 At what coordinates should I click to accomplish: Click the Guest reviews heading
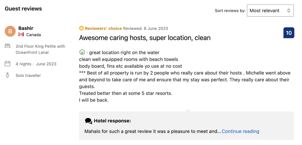(x=23, y=9)
